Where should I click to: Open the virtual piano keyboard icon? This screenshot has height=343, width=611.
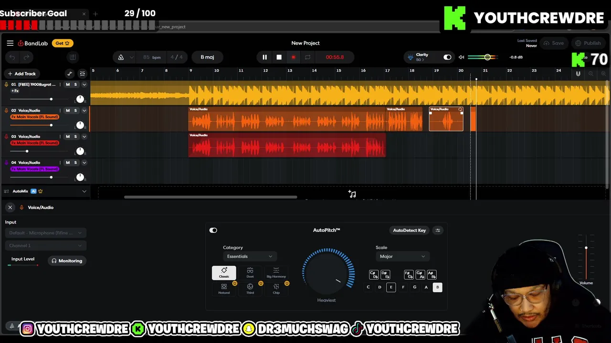[73, 57]
